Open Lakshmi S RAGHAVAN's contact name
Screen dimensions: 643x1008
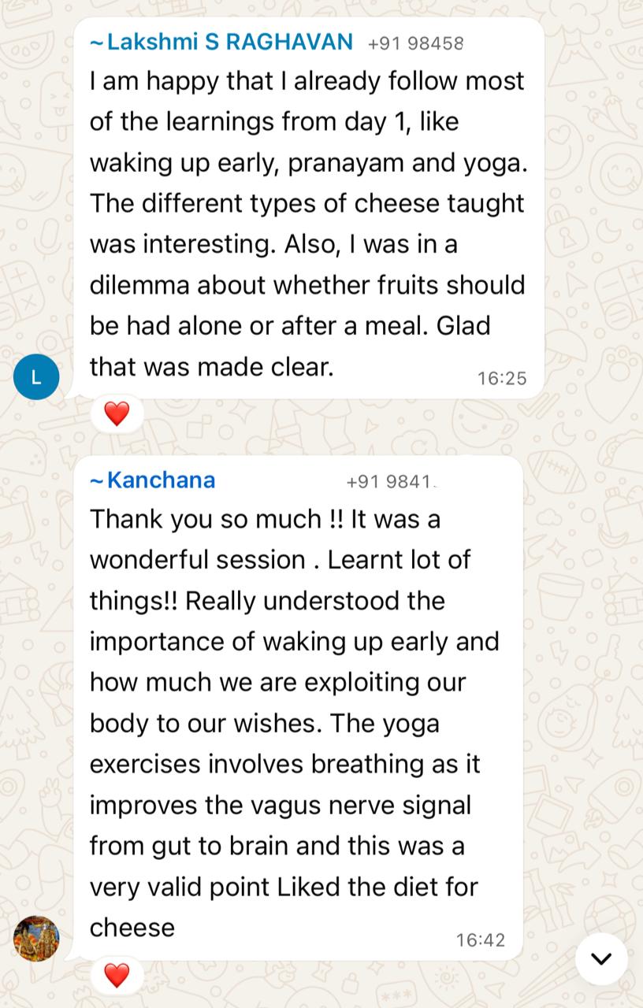229,43
